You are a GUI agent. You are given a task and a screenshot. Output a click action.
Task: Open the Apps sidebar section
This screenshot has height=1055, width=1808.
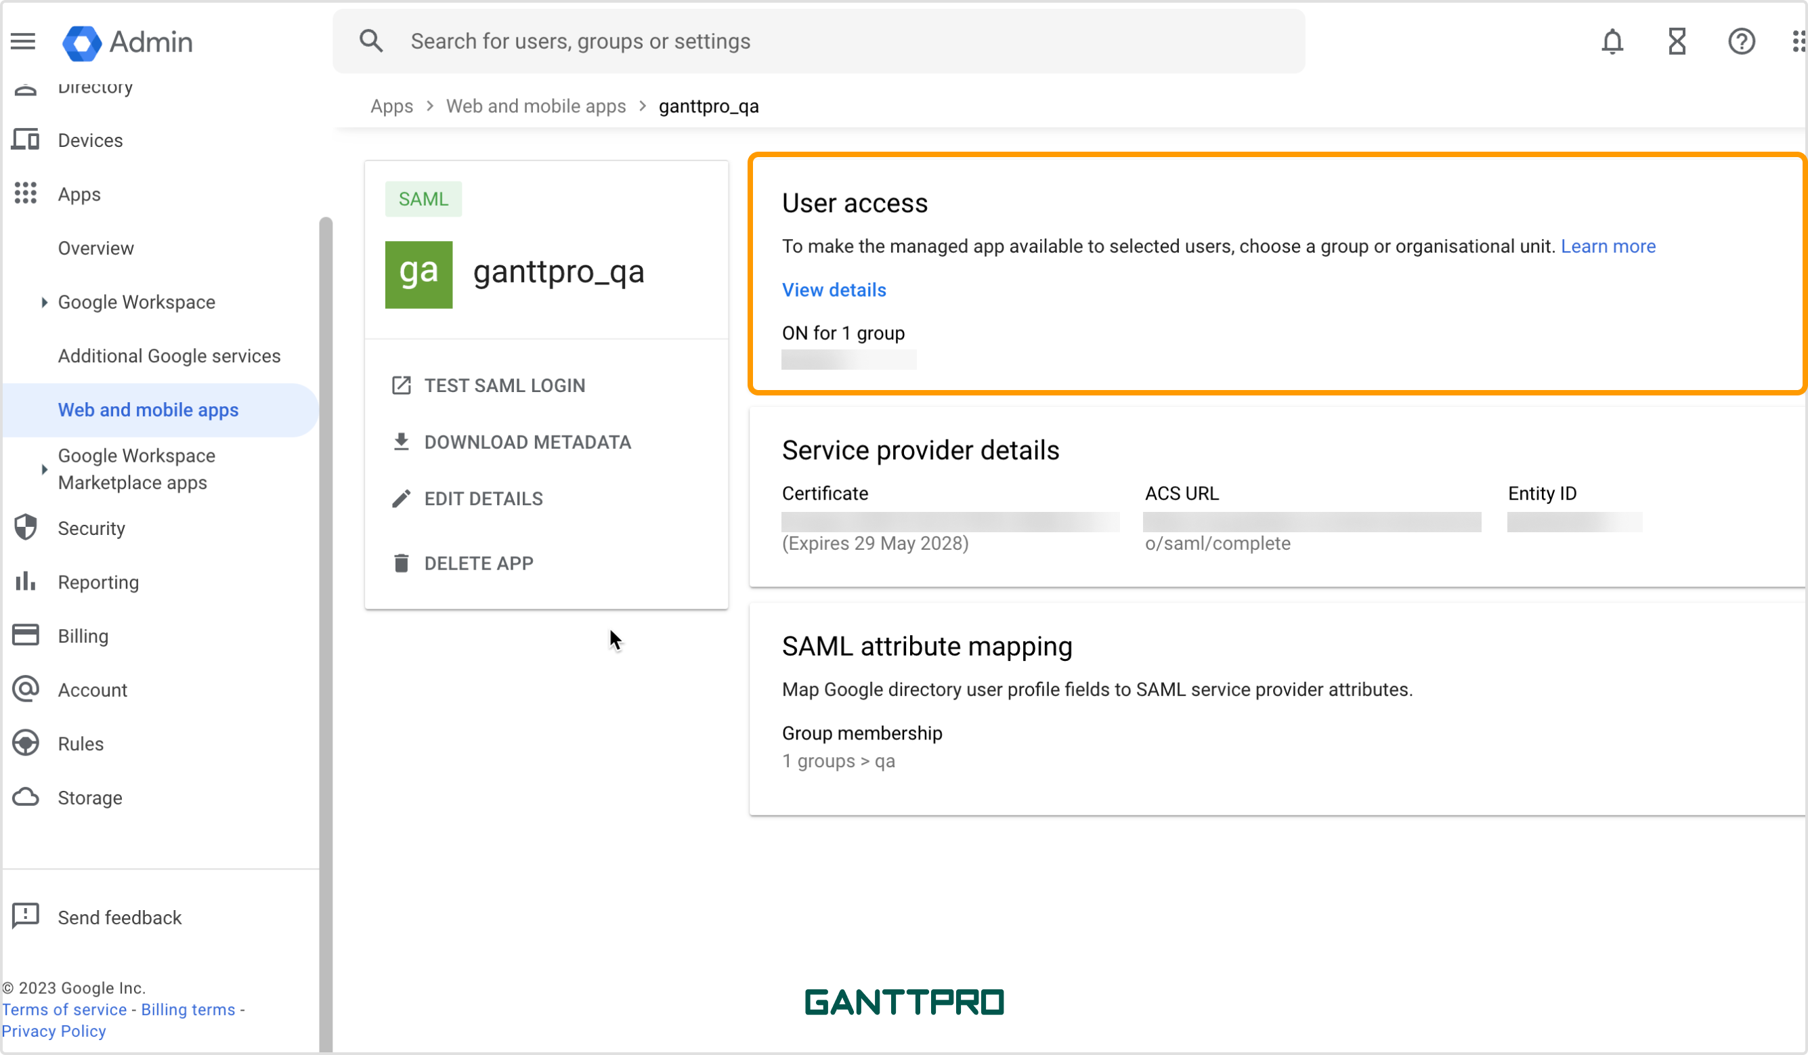79,194
